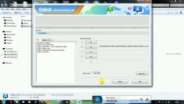Open the Tools menu in Explorer
The height and width of the screenshot is (104, 184).
tap(18, 9)
